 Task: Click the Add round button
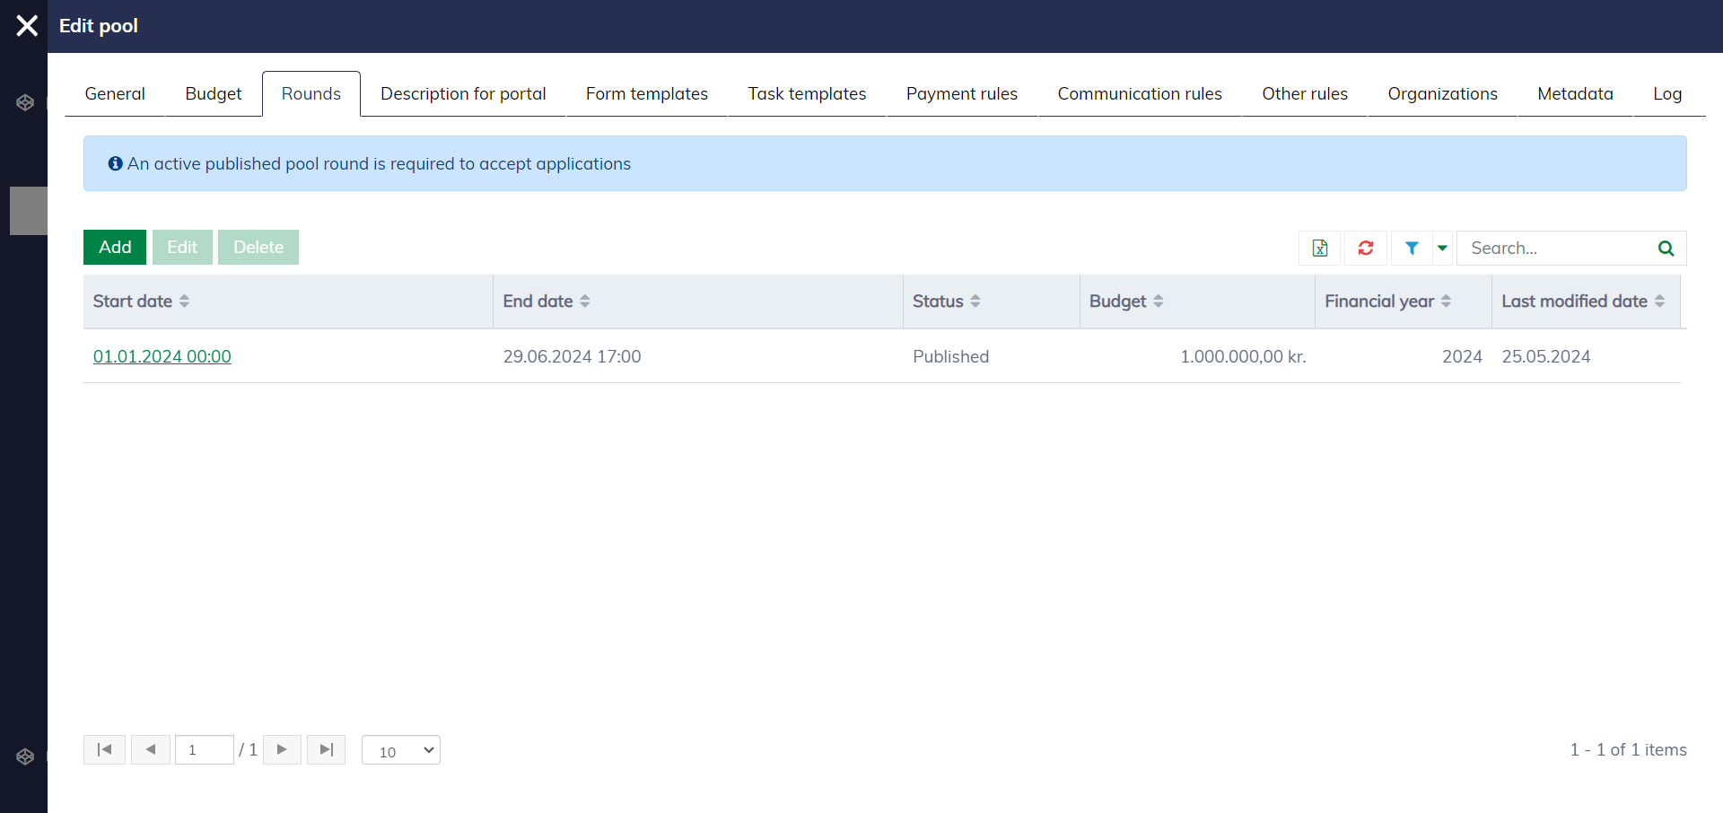click(115, 248)
